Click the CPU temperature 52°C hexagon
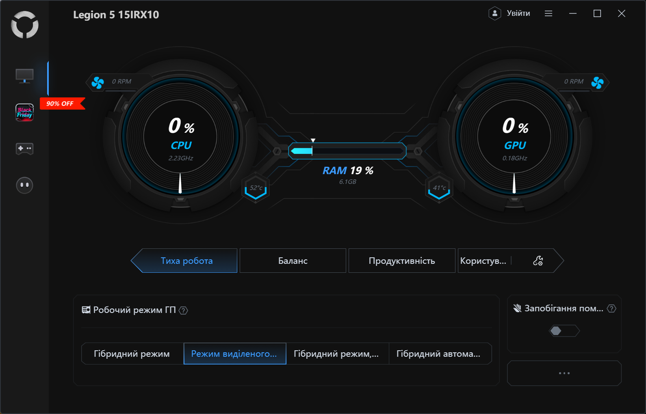646x414 pixels. click(x=256, y=188)
